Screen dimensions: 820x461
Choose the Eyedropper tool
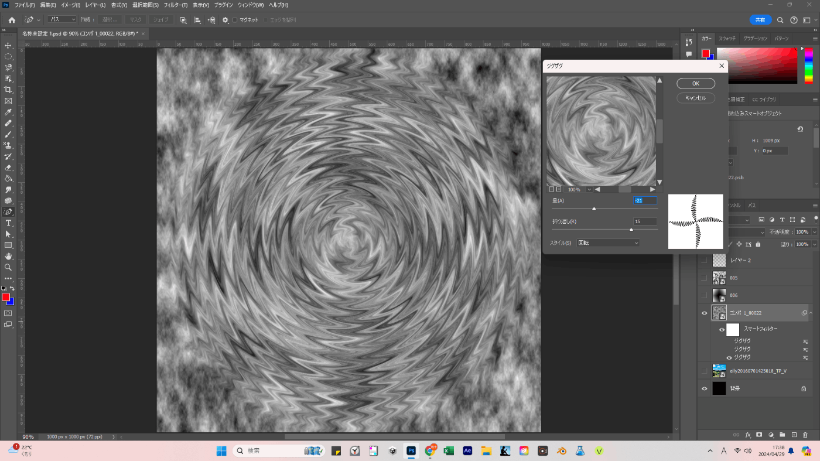click(x=8, y=112)
